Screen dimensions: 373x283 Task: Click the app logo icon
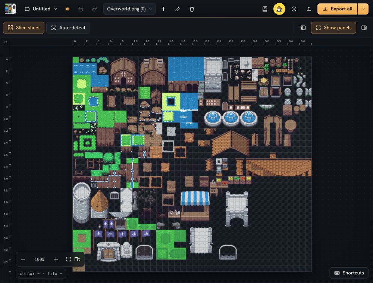click(10, 9)
